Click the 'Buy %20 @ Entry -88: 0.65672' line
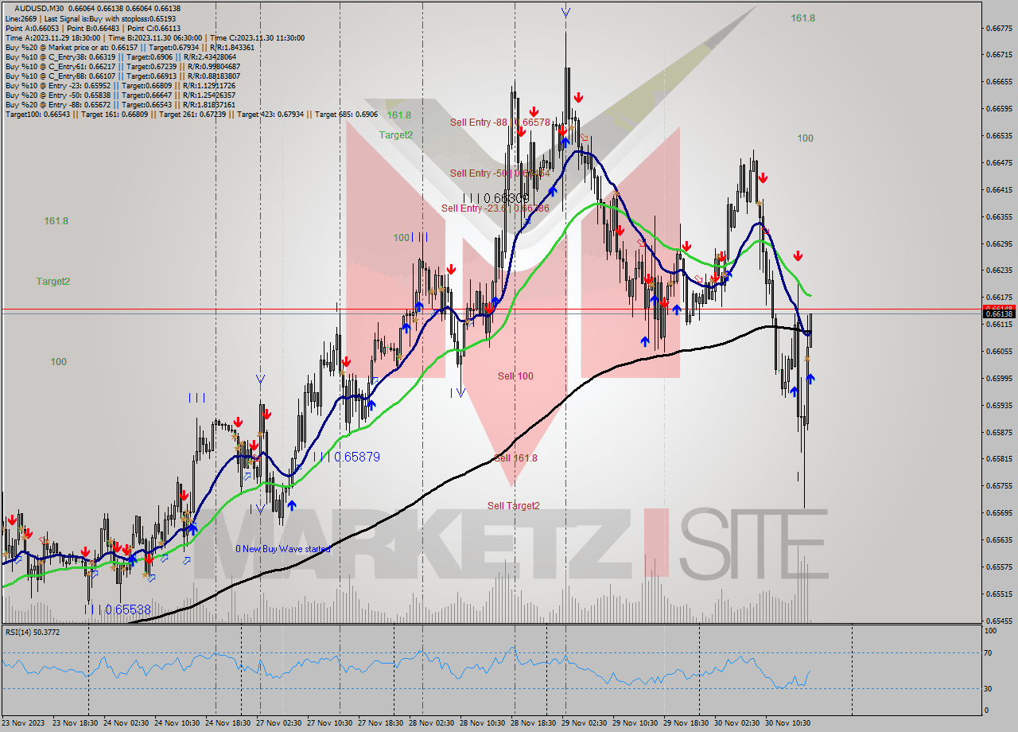The image size is (1018, 732). (x=120, y=104)
